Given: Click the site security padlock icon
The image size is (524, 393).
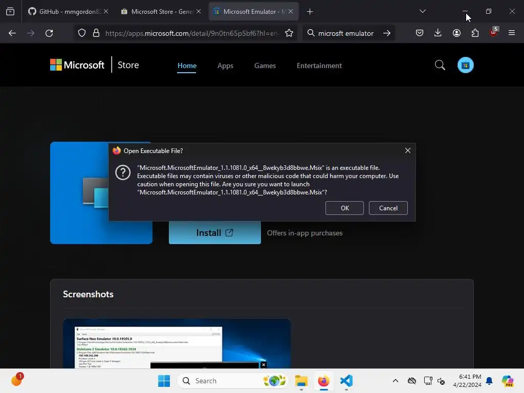Looking at the screenshot, I should click(96, 33).
